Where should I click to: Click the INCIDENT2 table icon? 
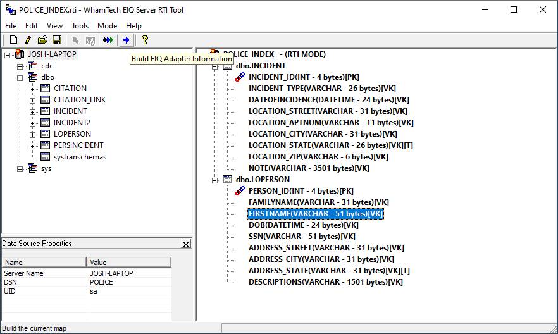(45, 122)
